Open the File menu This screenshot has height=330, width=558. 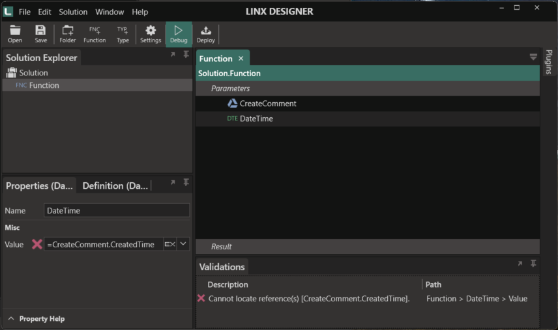25,12
